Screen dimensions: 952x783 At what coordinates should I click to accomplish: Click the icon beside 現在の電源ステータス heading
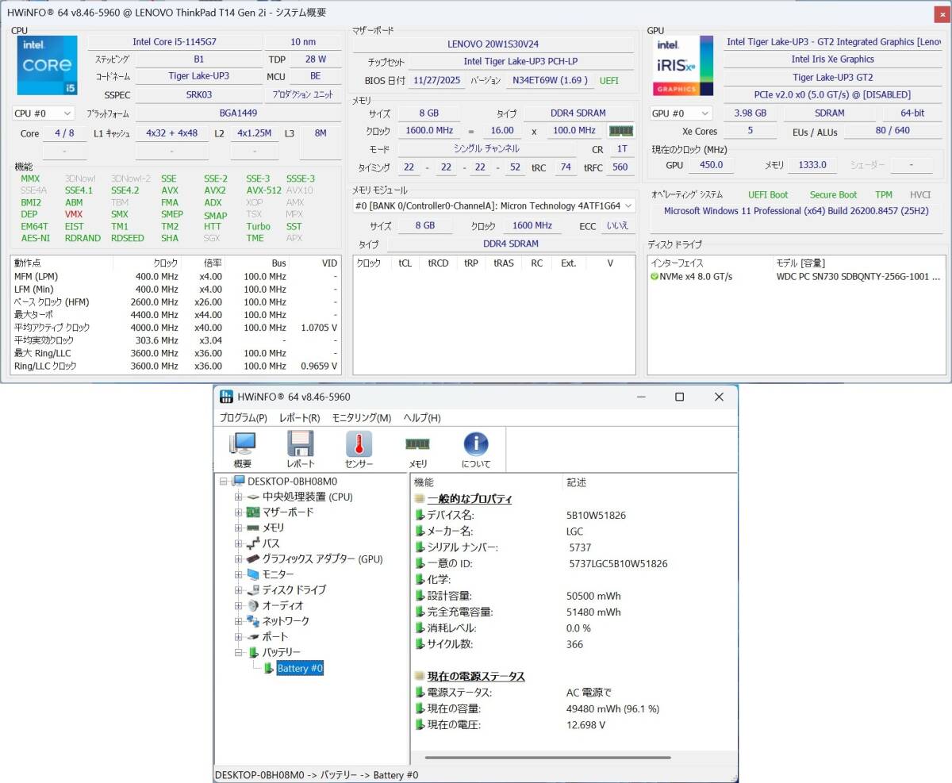(420, 677)
